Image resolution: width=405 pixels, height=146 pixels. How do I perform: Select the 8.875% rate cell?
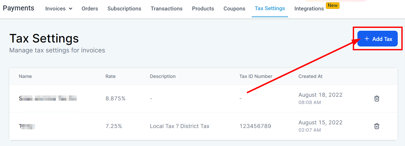point(115,99)
